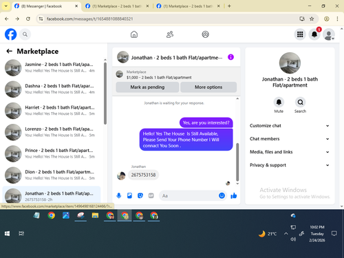Open File Explorer from taskbar

[95, 215]
